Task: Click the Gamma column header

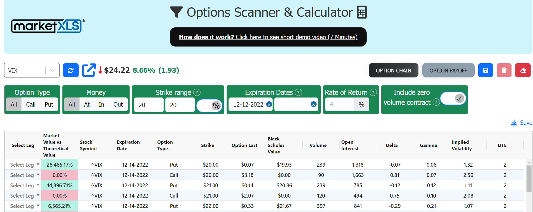Action: (428, 145)
